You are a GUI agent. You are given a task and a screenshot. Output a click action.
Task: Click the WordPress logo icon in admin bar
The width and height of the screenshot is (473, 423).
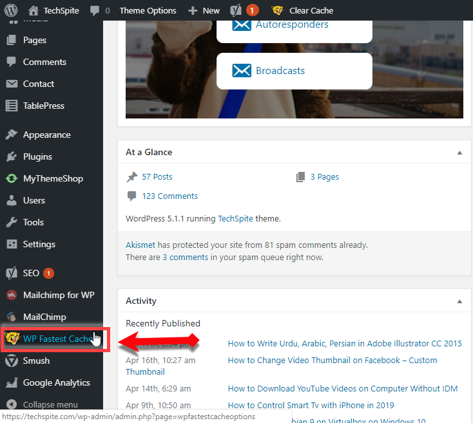11,10
